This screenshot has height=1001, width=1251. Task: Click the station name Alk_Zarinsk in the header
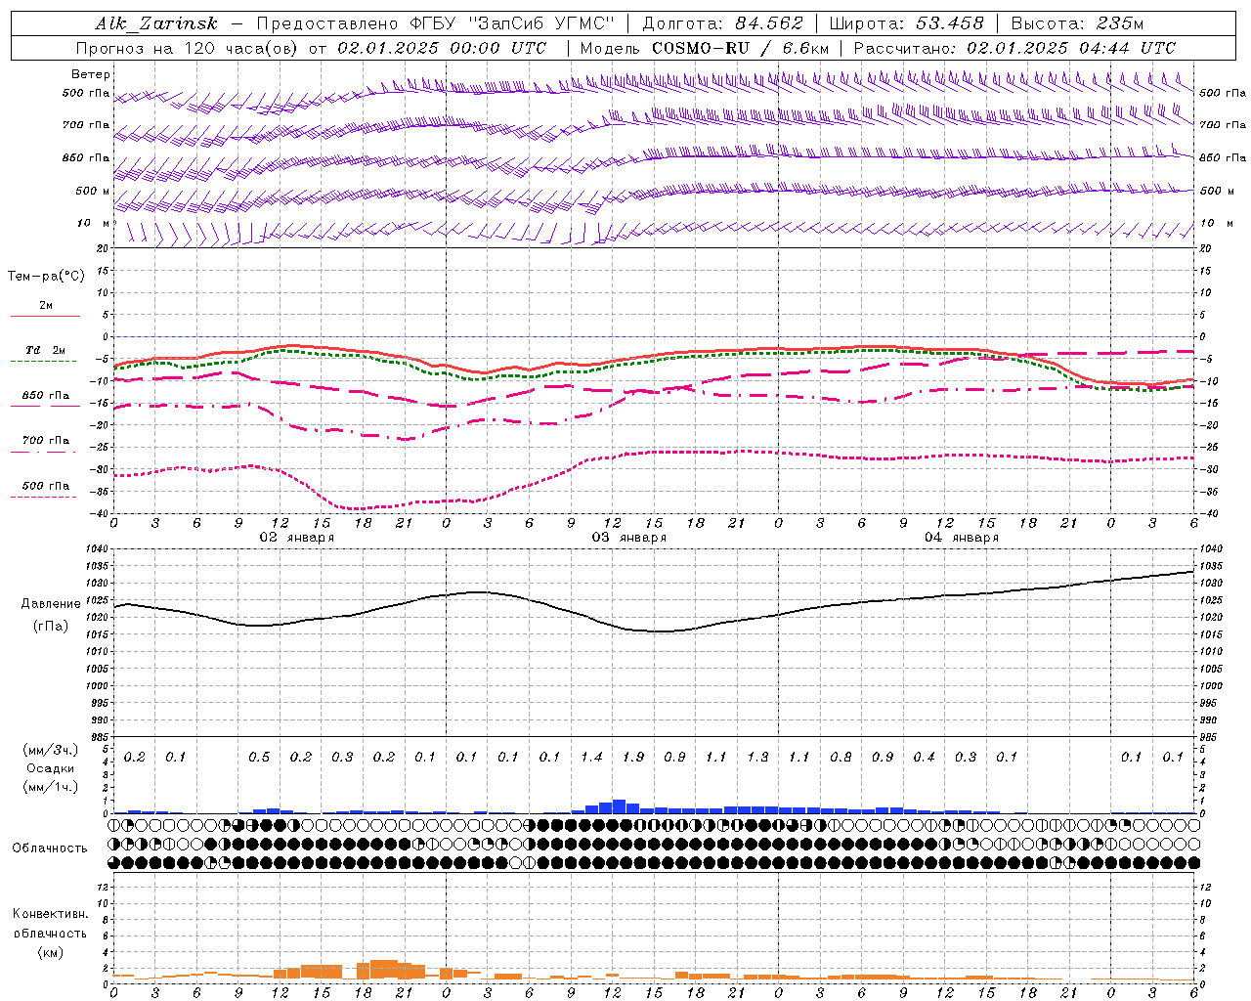156,23
